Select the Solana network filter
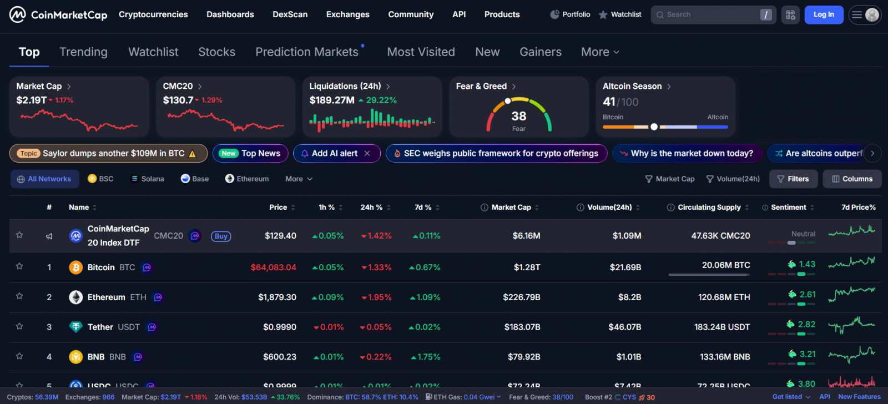Screen dimensions: 888x404 point(147,179)
